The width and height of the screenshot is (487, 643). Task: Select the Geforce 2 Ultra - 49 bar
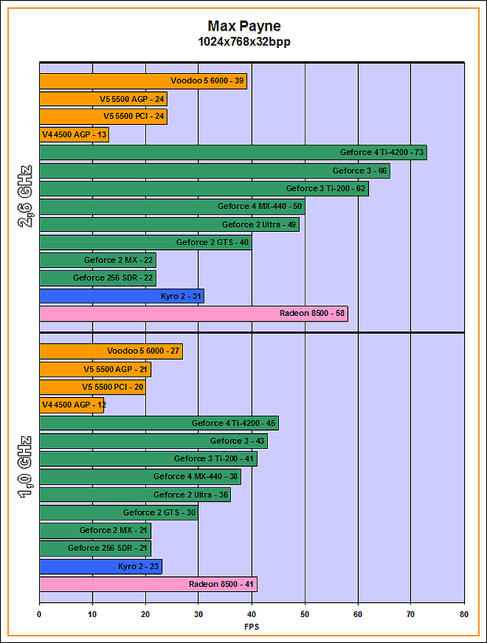[169, 224]
